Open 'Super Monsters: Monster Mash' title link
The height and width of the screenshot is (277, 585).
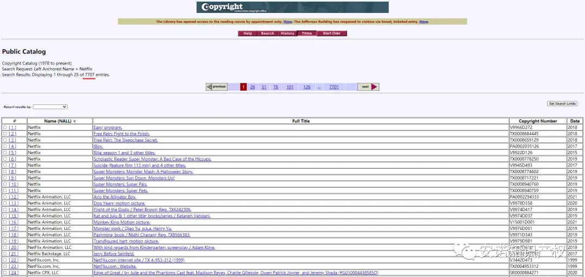tap(143, 172)
